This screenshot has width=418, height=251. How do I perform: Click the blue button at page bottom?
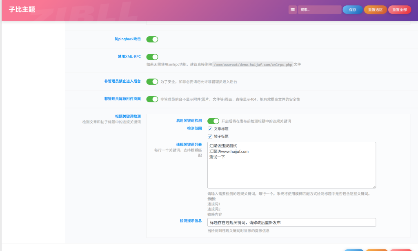pos(354,250)
